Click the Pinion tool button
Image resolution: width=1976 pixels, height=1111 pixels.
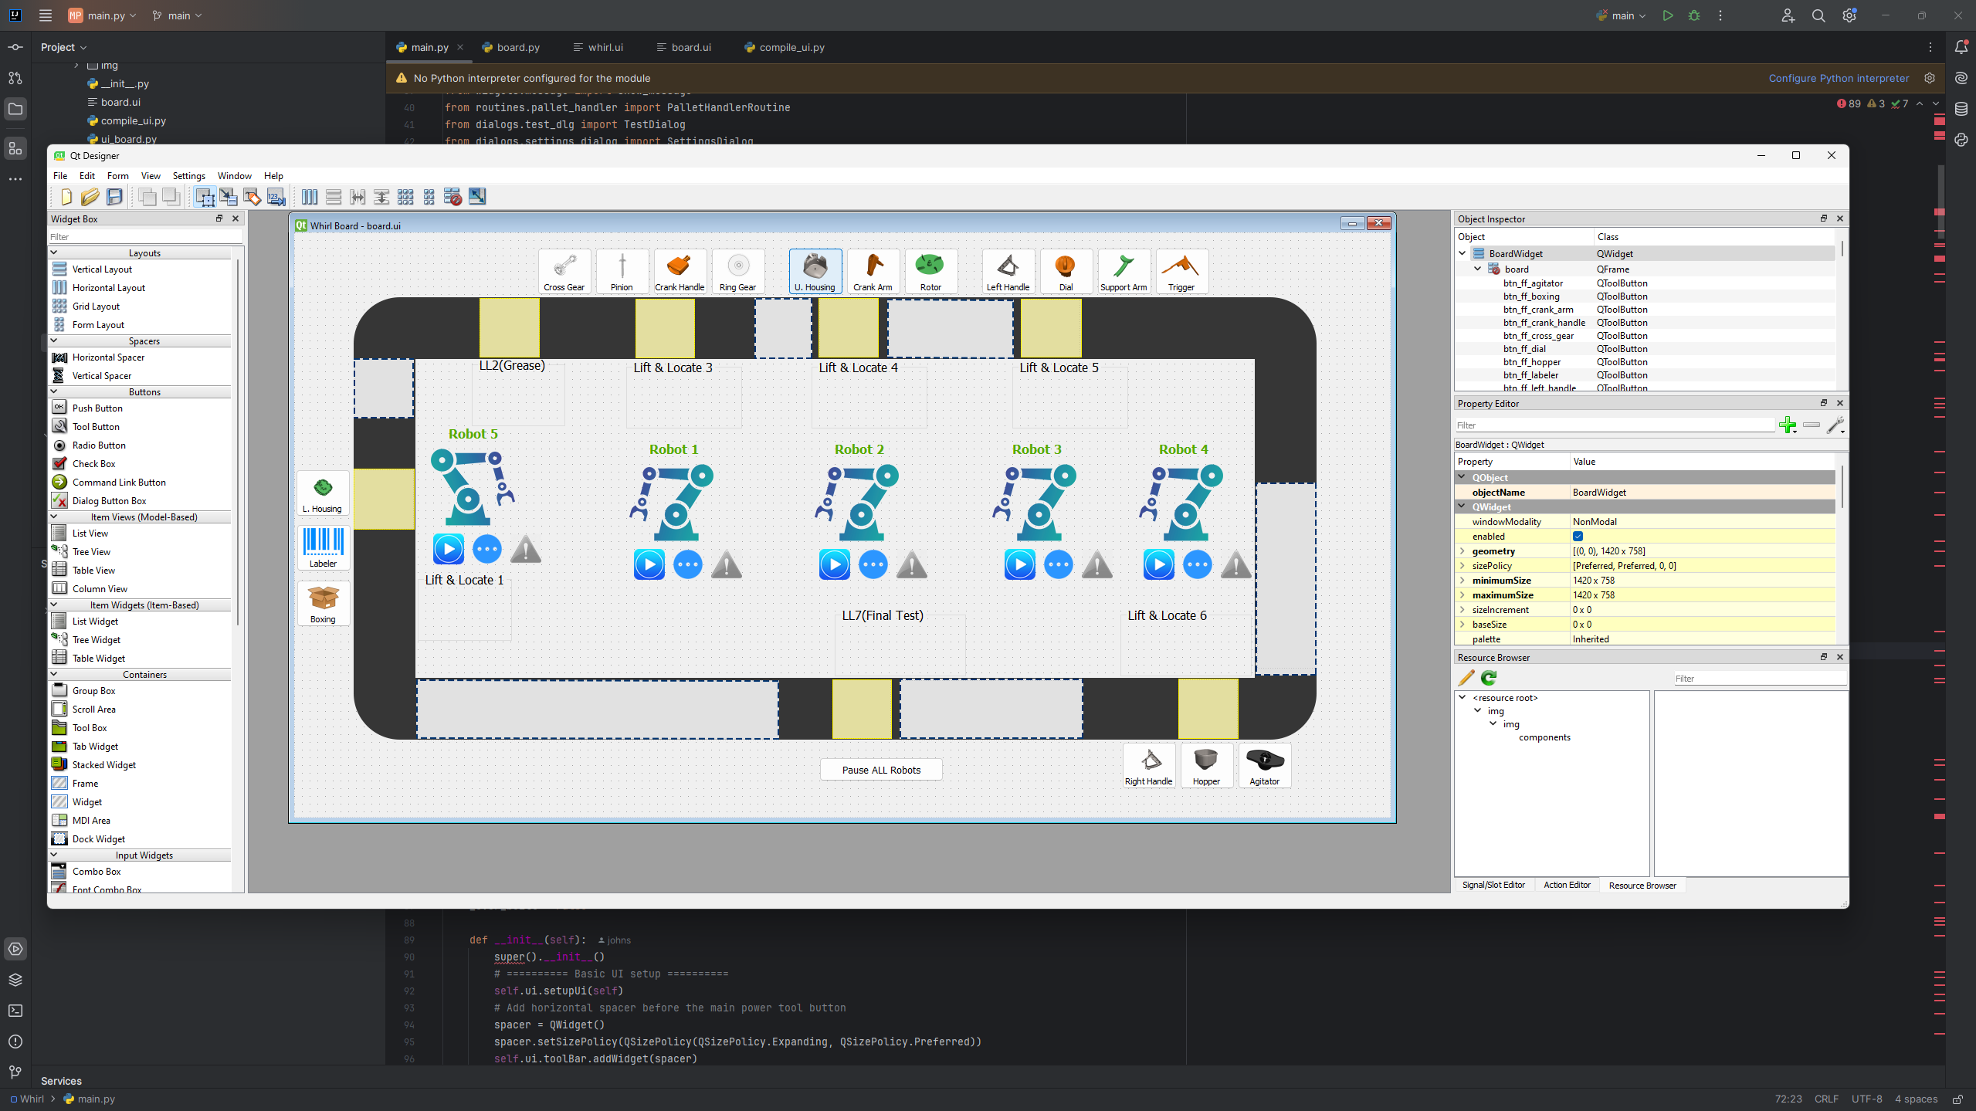tap(622, 272)
